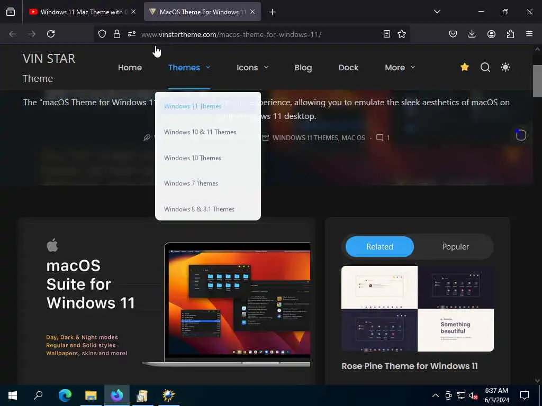
Task: Open Windows taskbar search
Action: click(38, 395)
